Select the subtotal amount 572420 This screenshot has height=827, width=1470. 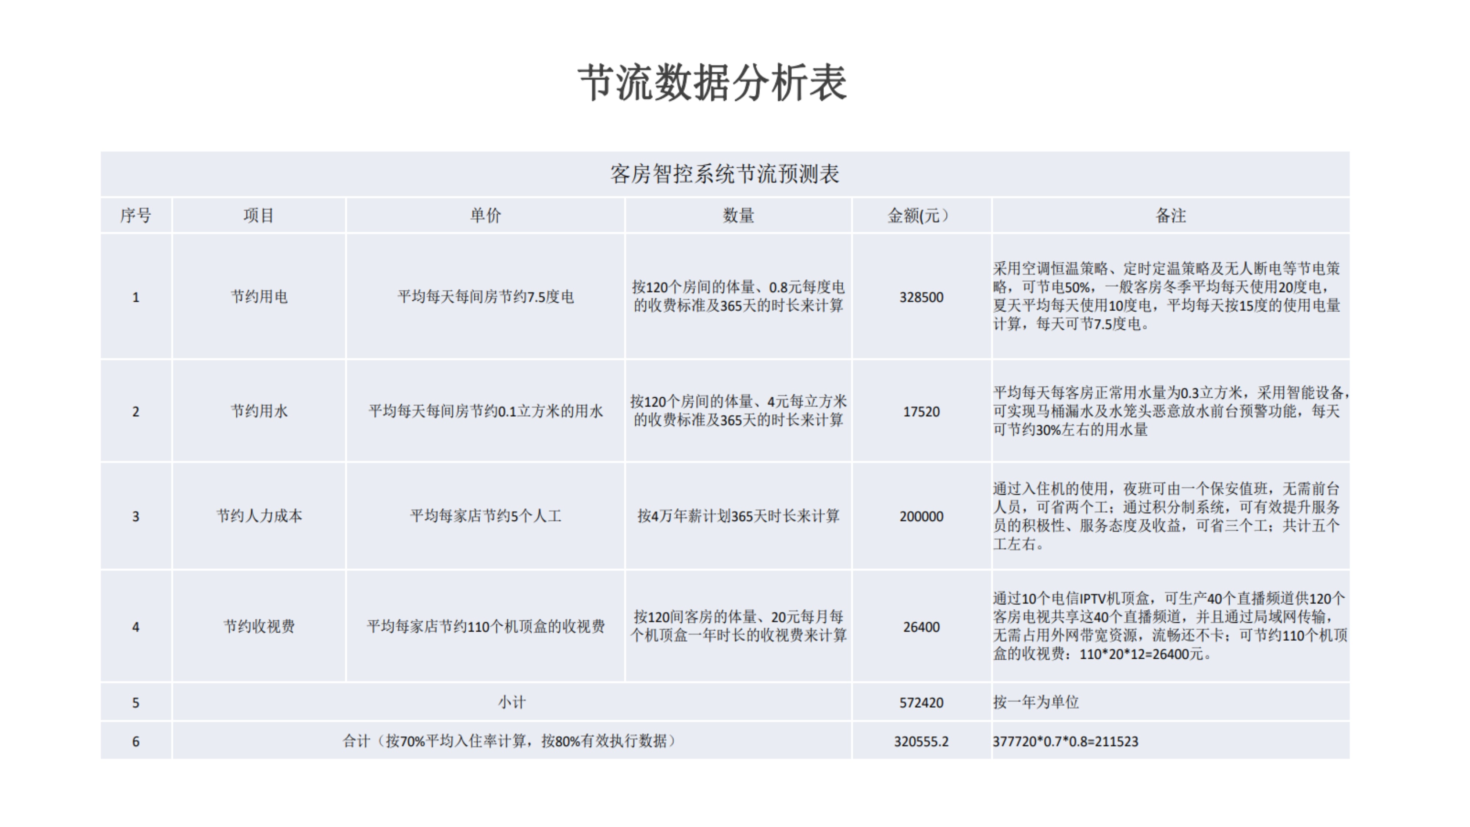click(921, 702)
